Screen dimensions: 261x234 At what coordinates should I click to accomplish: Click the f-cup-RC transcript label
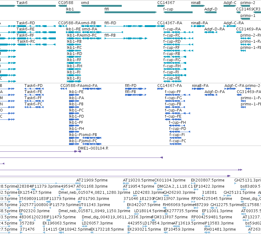[172, 35]
